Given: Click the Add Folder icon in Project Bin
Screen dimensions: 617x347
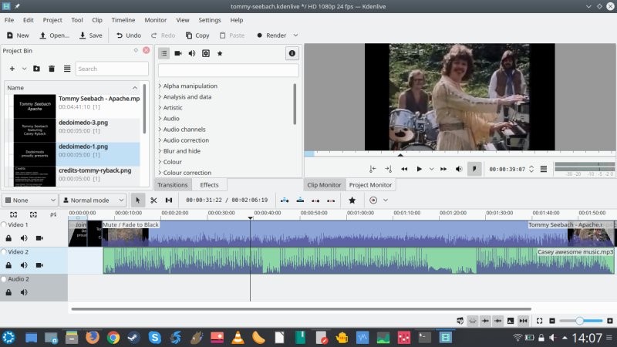Looking at the screenshot, I should [36, 69].
